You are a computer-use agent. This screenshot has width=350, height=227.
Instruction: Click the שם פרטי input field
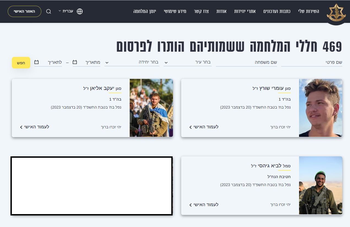point(311,62)
